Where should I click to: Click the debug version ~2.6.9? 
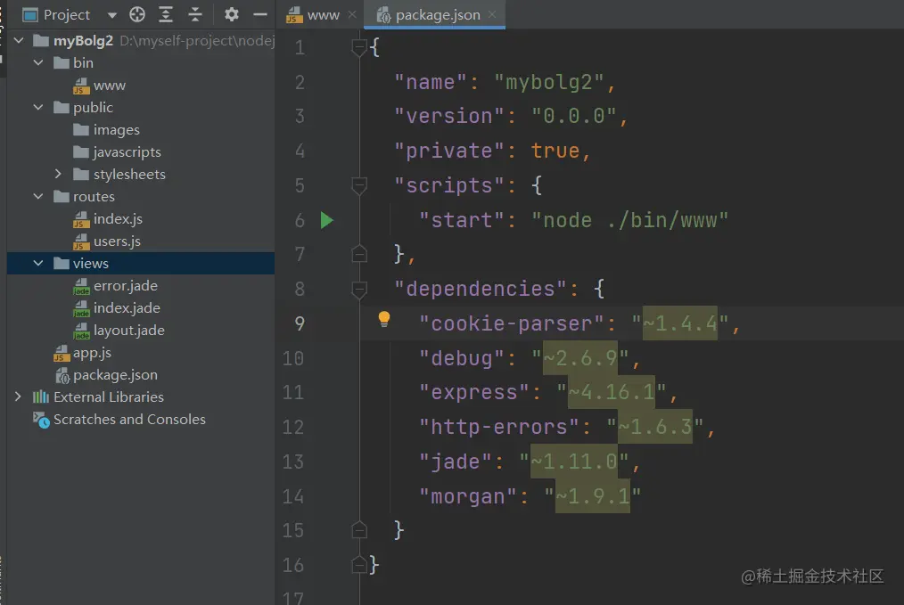(580, 358)
